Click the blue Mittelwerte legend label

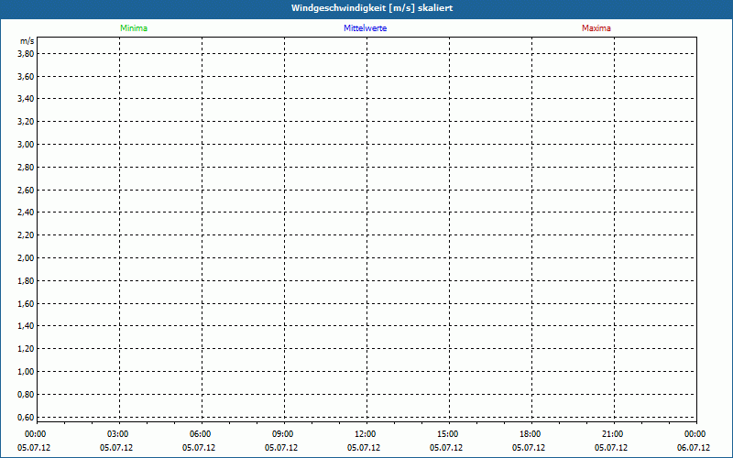click(x=365, y=28)
